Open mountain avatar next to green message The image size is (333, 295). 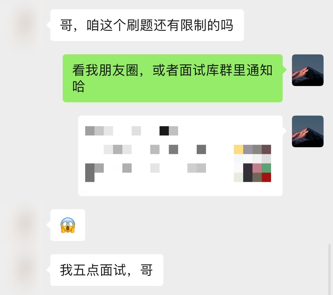coord(308,70)
